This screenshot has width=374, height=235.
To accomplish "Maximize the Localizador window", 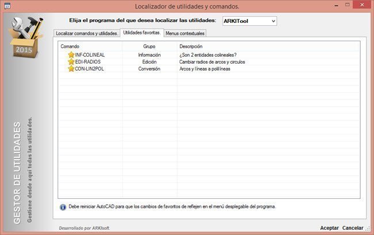I will tap(348, 5).
